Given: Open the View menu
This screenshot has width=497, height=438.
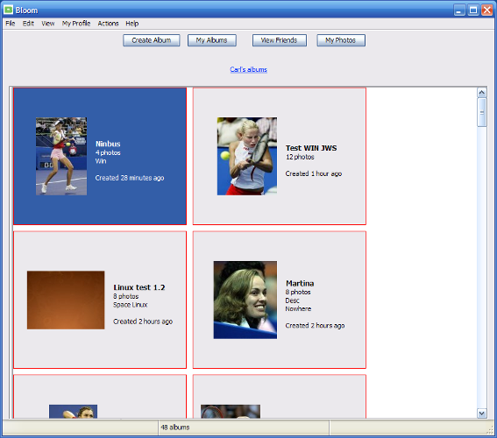Looking at the screenshot, I should click(x=48, y=24).
